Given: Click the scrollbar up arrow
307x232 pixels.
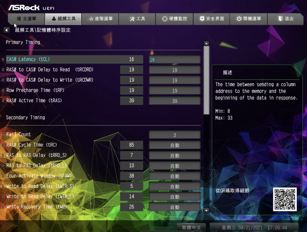Looking at the screenshot, I should [206, 43].
